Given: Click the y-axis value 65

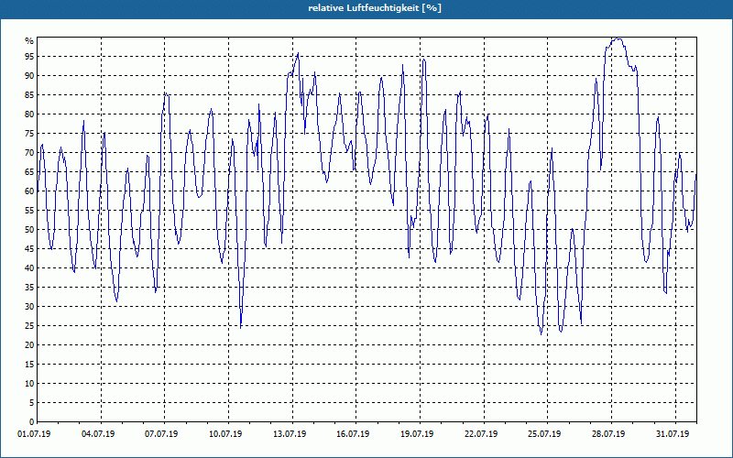Looking at the screenshot, I should (29, 172).
